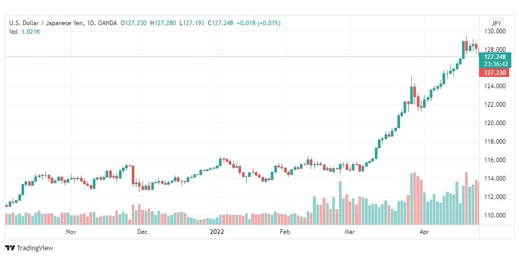Click the +0.018 (+0.01%) change value
Viewport: 519px width, 257px height.
(258, 23)
